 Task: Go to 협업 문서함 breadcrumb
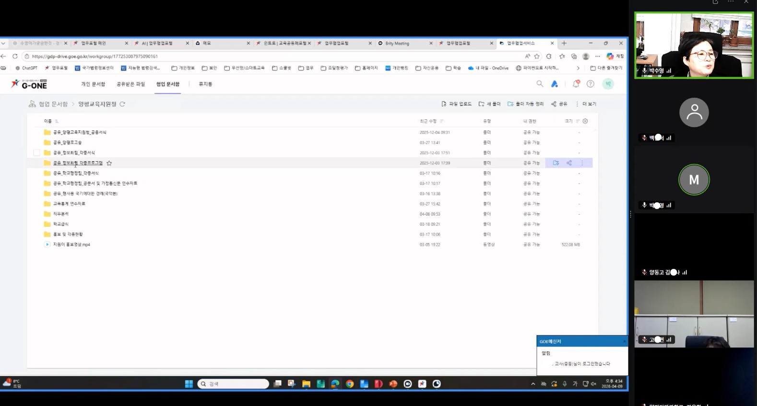pos(53,104)
